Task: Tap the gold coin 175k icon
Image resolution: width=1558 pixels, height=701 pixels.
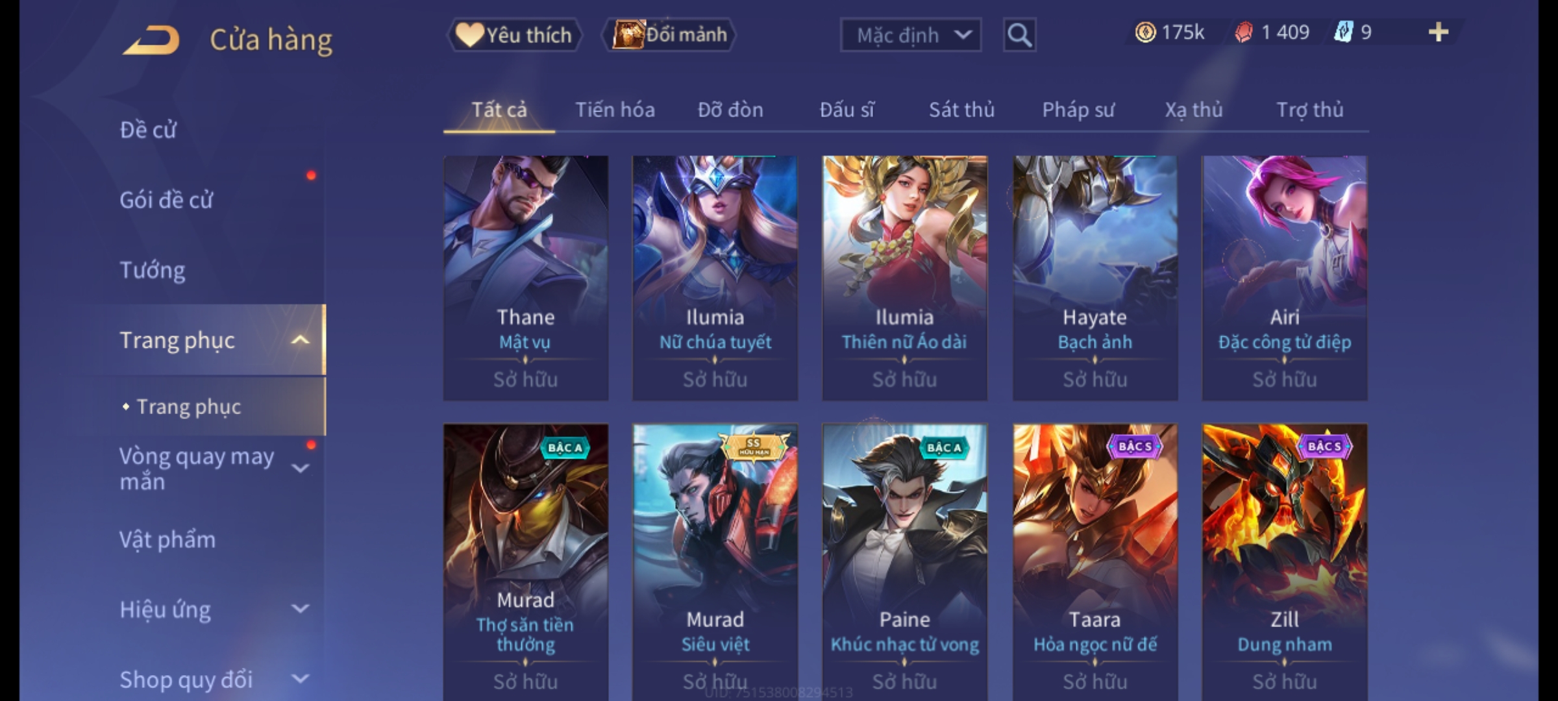Action: [x=1145, y=32]
